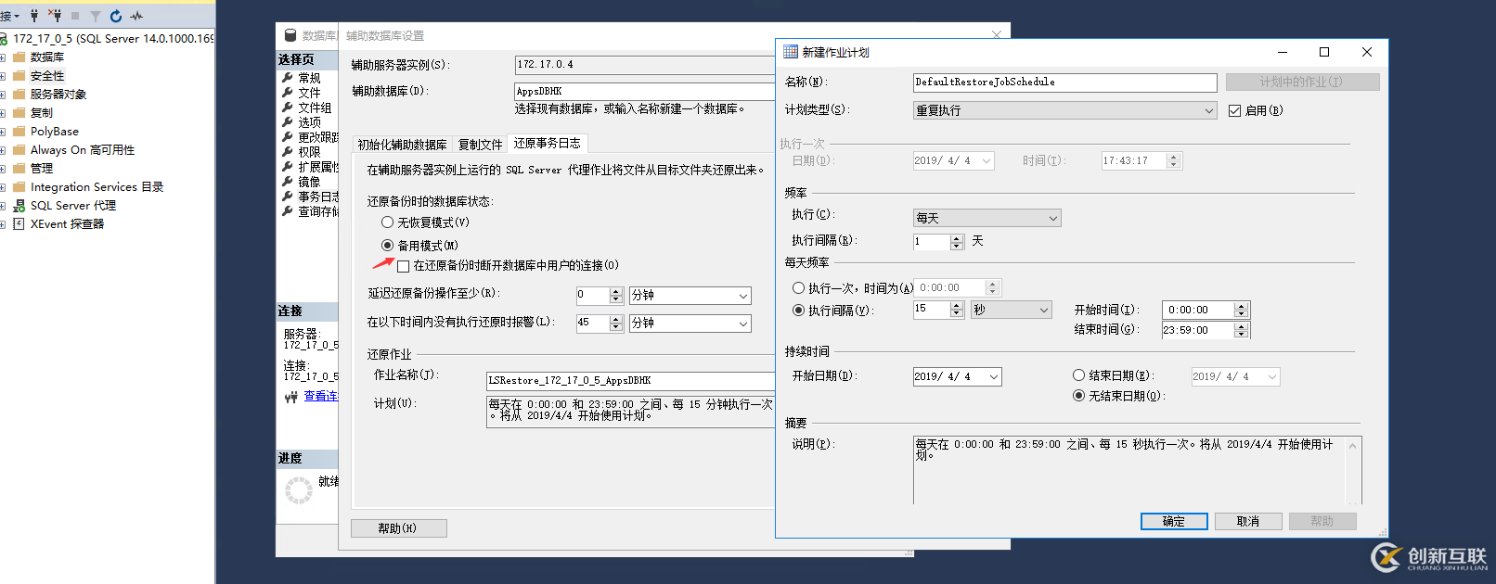The height and width of the screenshot is (584, 1496).
Task: Click the 延迟还原备份操作 stepper showing 0
Action: (599, 296)
